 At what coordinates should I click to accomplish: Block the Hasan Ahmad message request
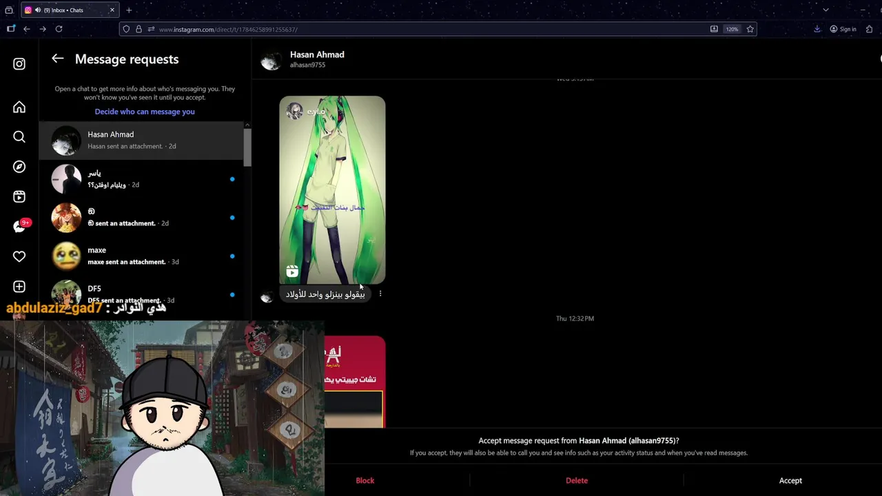click(x=365, y=481)
